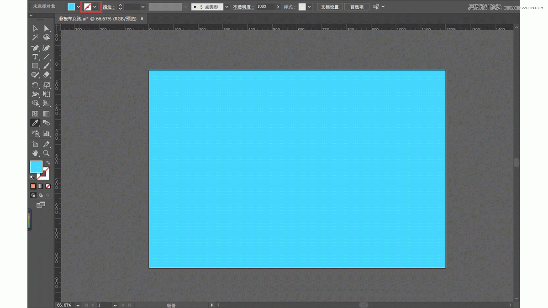Image resolution: width=548 pixels, height=308 pixels.
Task: Open the zoom level dropdown at 66.67%
Action: point(78,305)
